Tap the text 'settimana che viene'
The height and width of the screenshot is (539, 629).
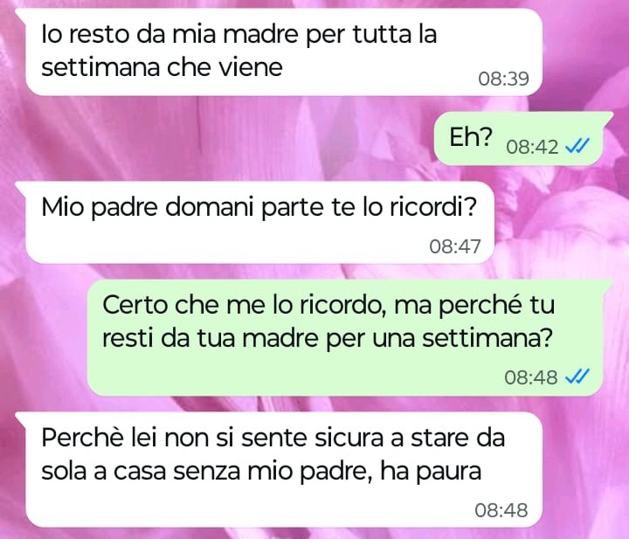click(x=162, y=67)
